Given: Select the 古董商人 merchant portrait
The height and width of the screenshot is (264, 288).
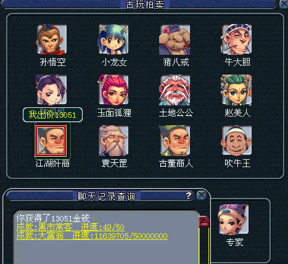Looking at the screenshot, I should 175,141.
